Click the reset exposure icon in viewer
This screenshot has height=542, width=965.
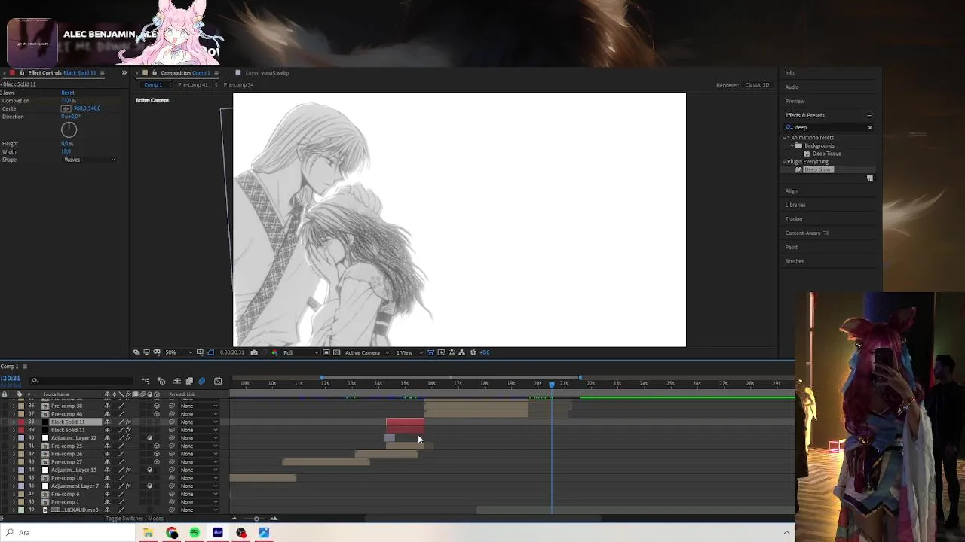(473, 352)
